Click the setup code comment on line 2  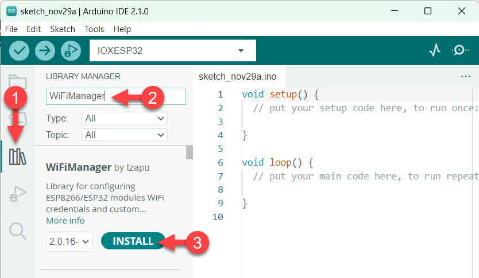[366, 108]
